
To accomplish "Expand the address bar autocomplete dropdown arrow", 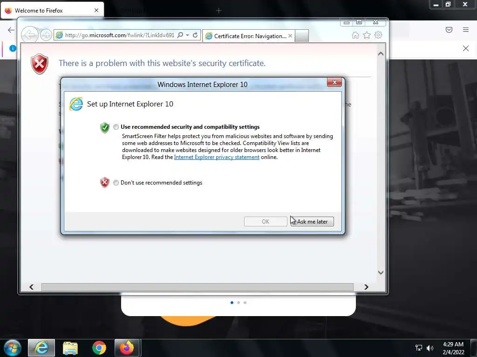I will point(187,35).
